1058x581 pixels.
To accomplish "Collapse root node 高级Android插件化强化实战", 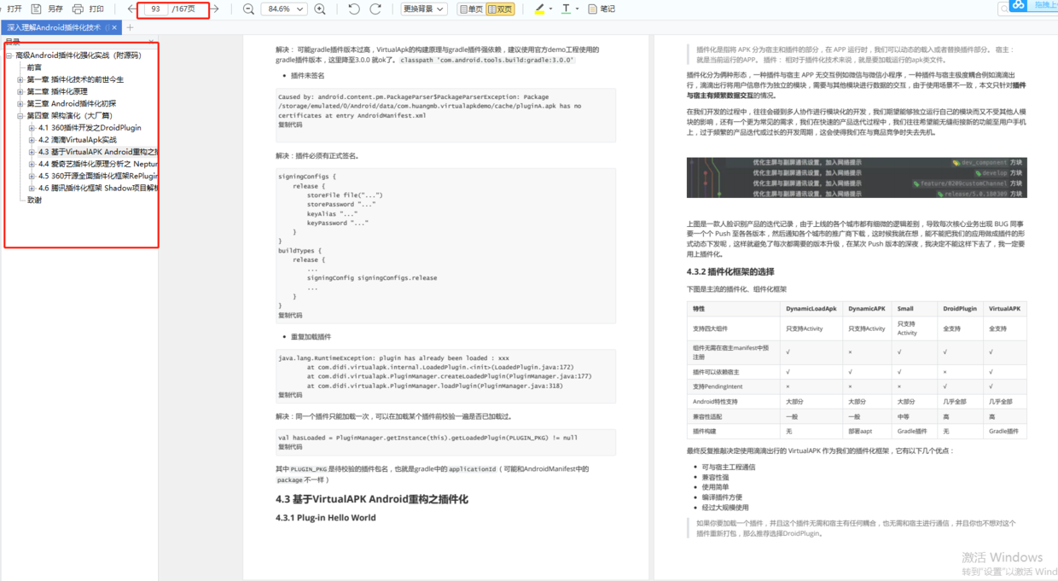I will pyautogui.click(x=9, y=55).
